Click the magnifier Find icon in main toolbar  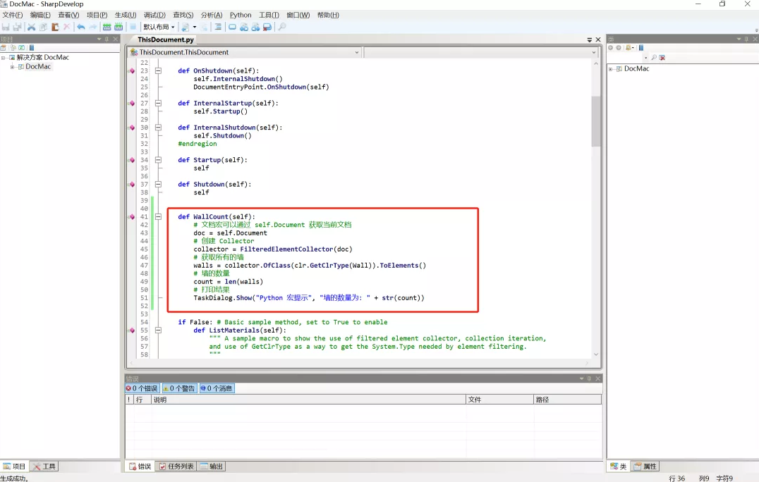[x=281, y=27]
